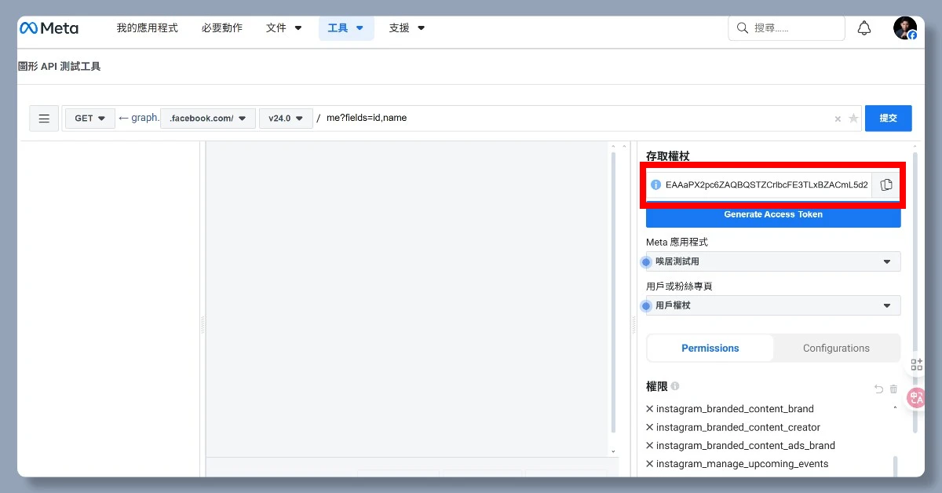942x493 pixels.
Task: Click the 圖形 API 測試工具 heading
Action: [x=60, y=67]
